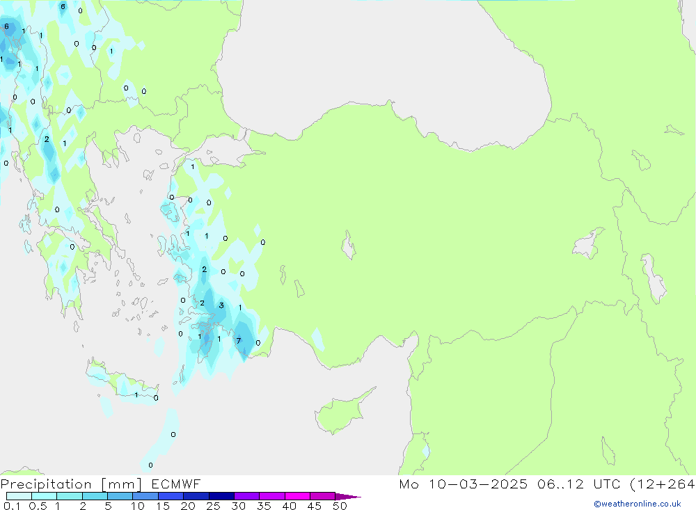The height and width of the screenshot is (510, 696).
Task: Click the 45–50 mm legend color swatch
Action: point(323,496)
